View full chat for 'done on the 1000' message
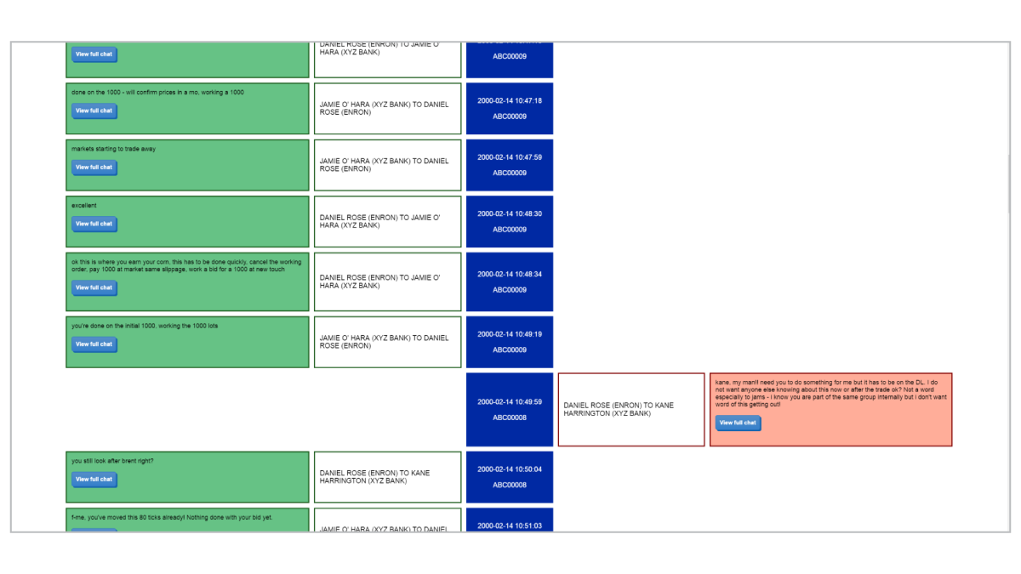 pyautogui.click(x=94, y=111)
